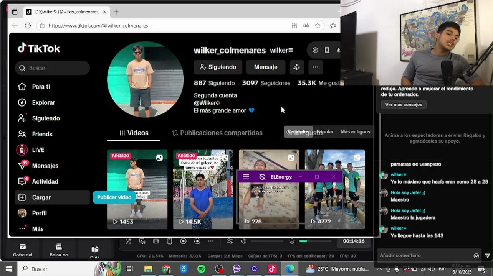Screen dimensions: 493x276
Task: Mute desktop audio speaker icon
Action: 243,241
